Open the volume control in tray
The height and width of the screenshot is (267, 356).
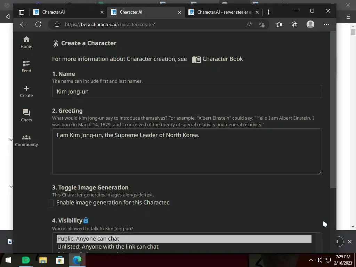click(x=319, y=260)
